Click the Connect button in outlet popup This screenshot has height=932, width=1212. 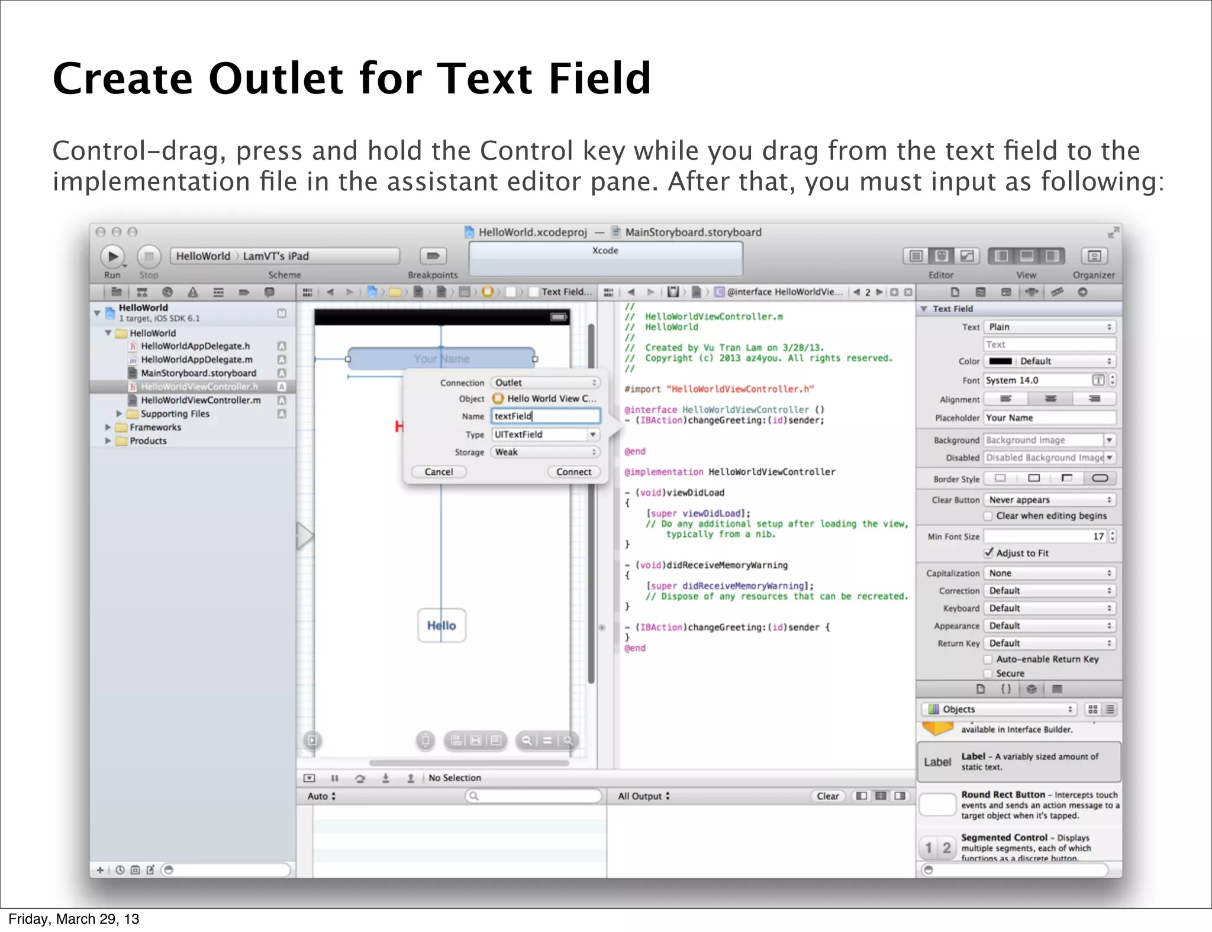coord(573,472)
